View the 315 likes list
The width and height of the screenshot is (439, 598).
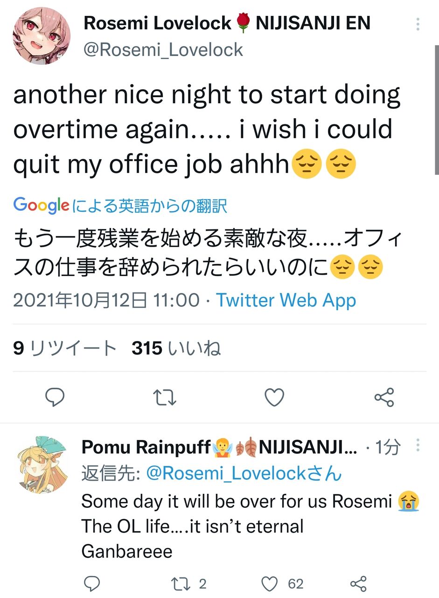(x=176, y=348)
